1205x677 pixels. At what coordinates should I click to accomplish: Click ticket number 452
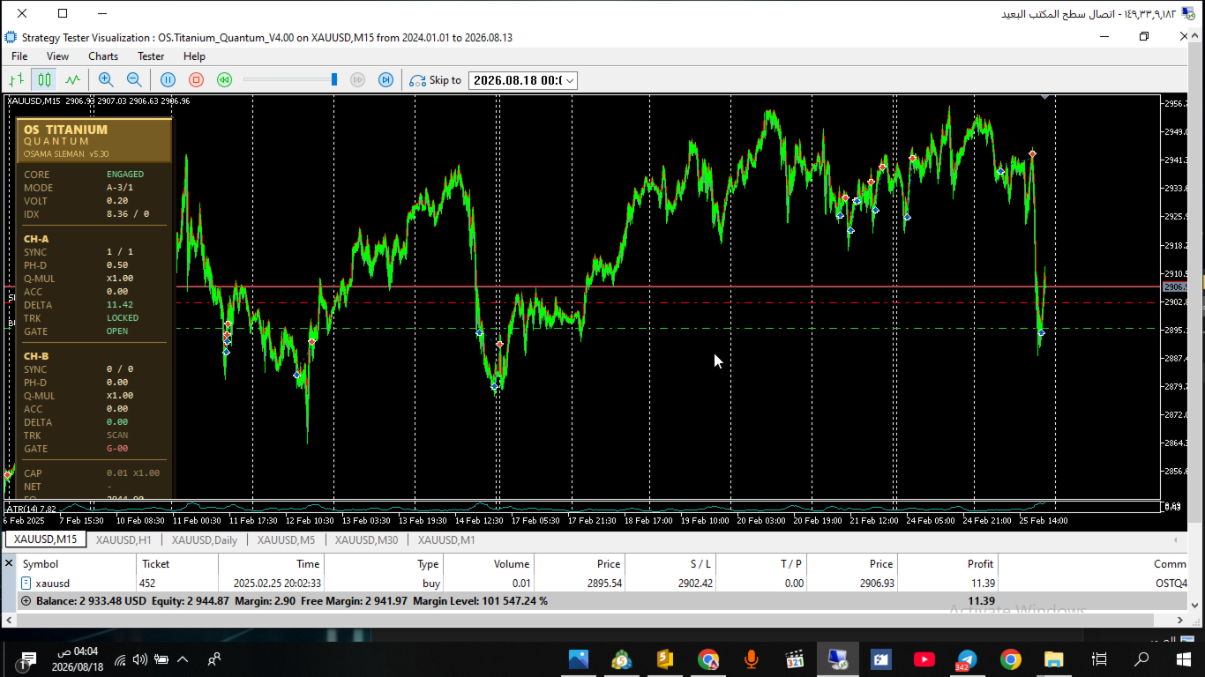click(x=147, y=584)
